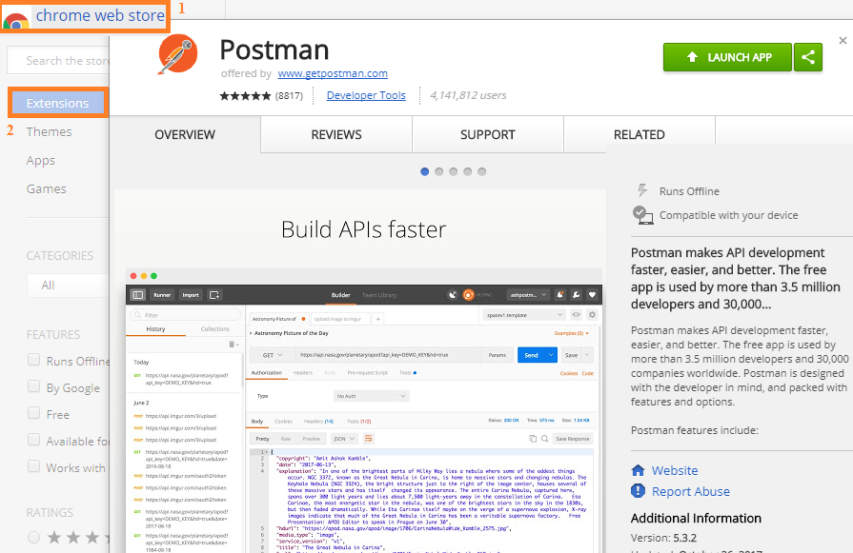Open the Support tab
The height and width of the screenshot is (553, 853).
click(487, 135)
